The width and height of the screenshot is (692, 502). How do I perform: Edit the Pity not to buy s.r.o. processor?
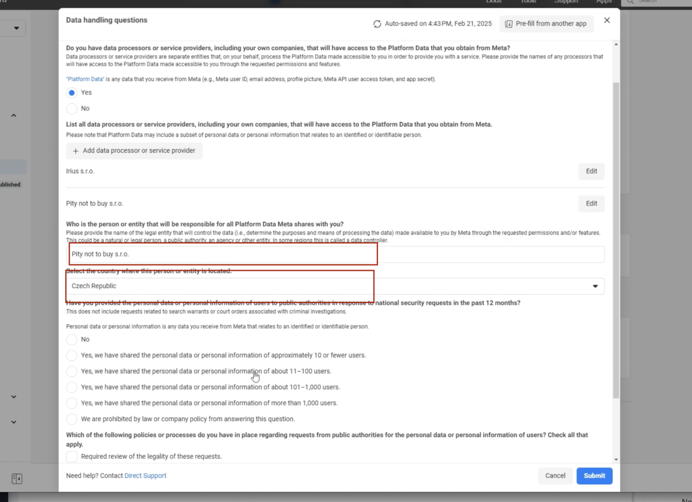[591, 204]
